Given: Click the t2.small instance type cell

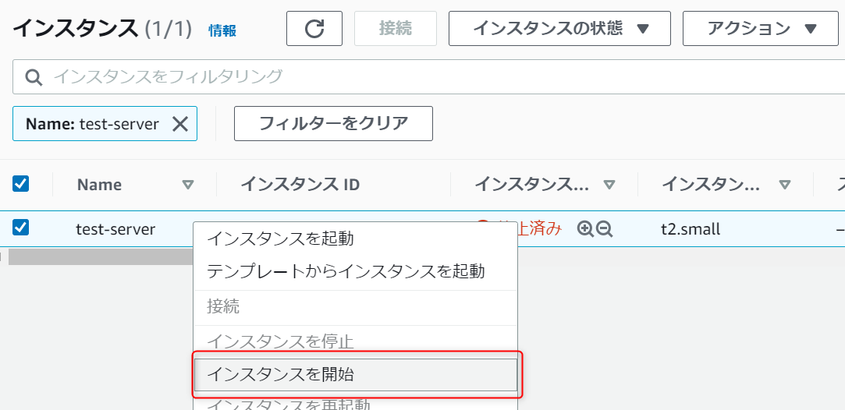Looking at the screenshot, I should tap(691, 229).
